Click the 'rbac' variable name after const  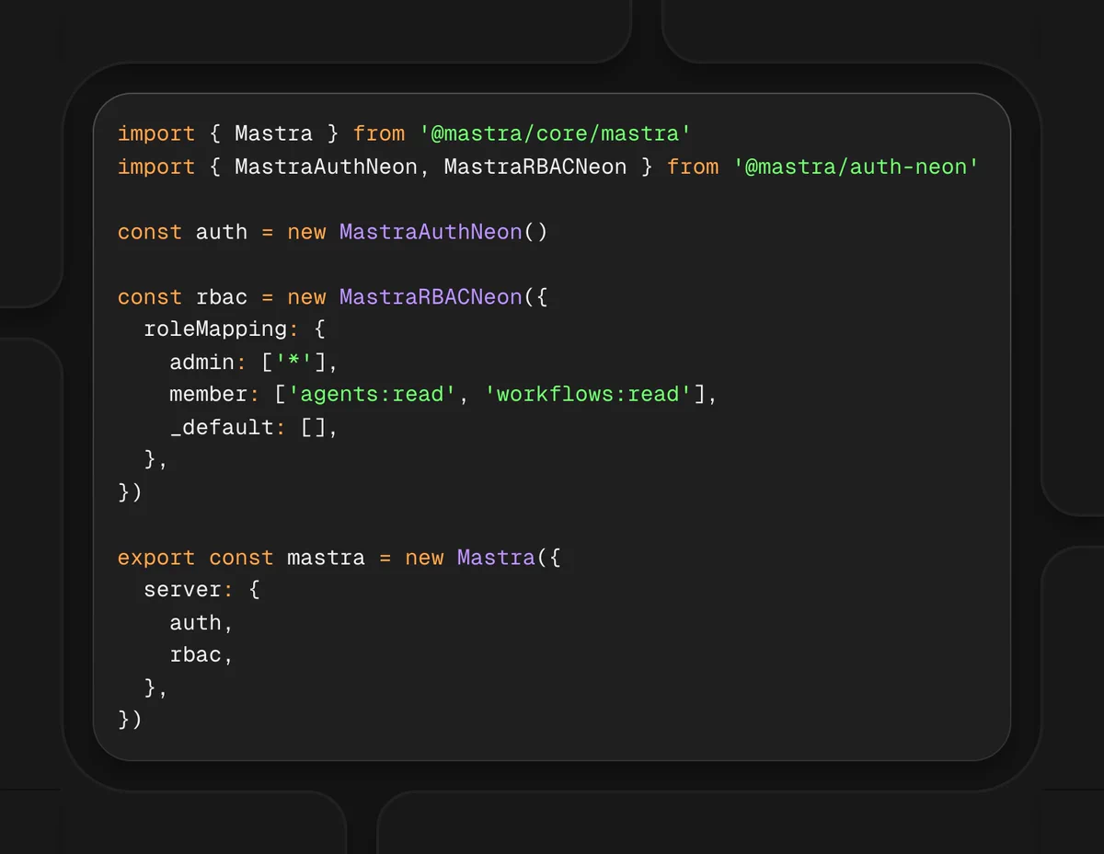[222, 297]
